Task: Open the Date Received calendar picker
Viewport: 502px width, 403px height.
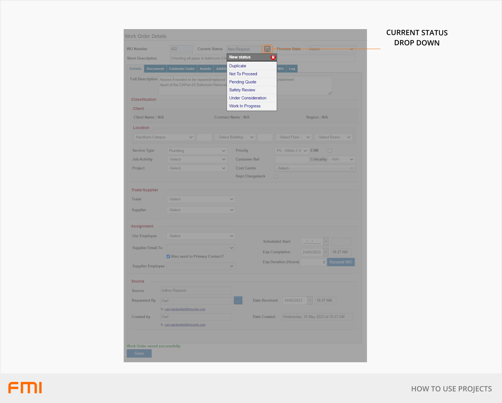Action: click(x=310, y=300)
